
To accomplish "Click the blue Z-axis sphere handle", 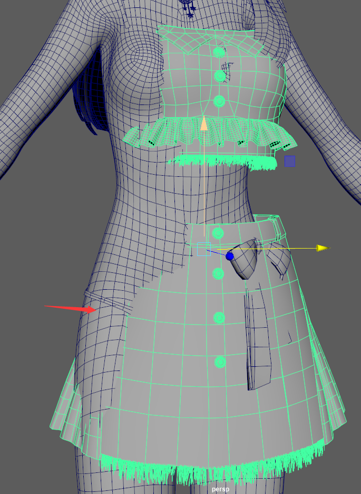I will pos(230,256).
